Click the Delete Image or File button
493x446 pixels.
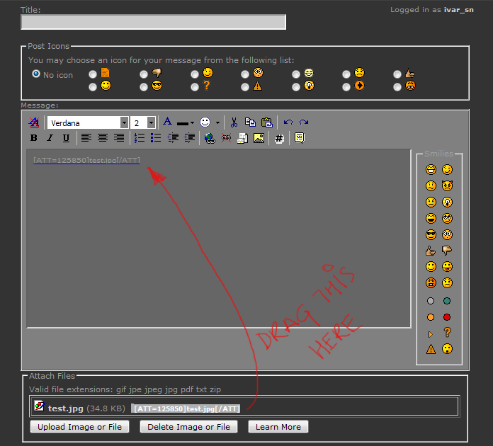[x=188, y=427]
